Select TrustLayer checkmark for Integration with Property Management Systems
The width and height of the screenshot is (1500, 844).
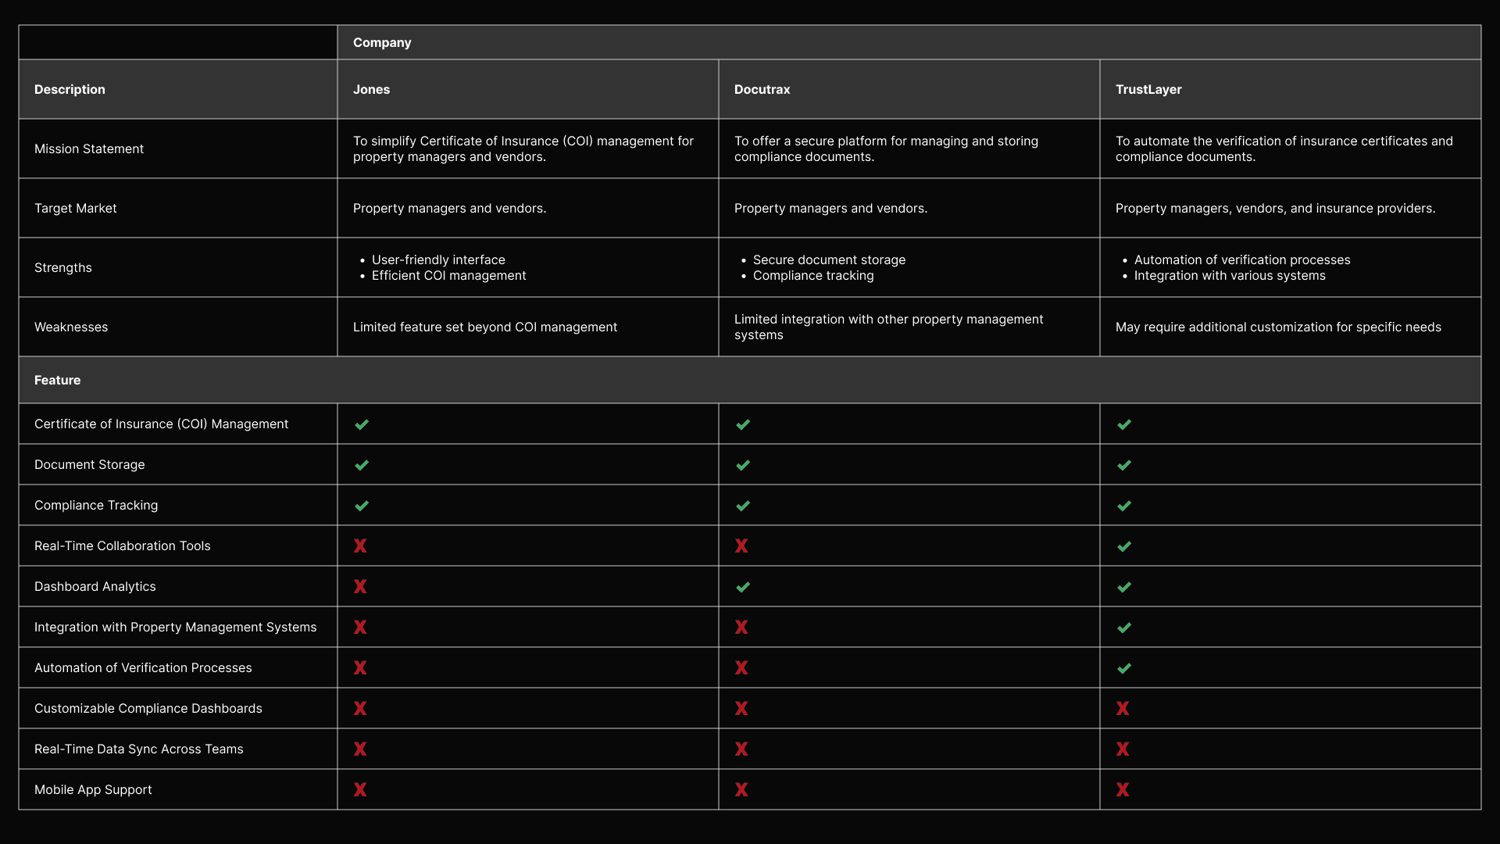(1124, 628)
